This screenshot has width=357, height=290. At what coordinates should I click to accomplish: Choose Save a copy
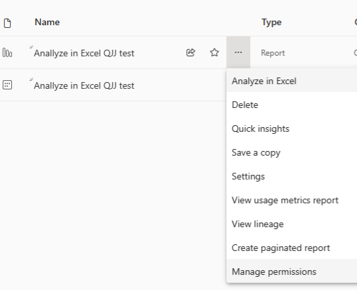pos(292,152)
